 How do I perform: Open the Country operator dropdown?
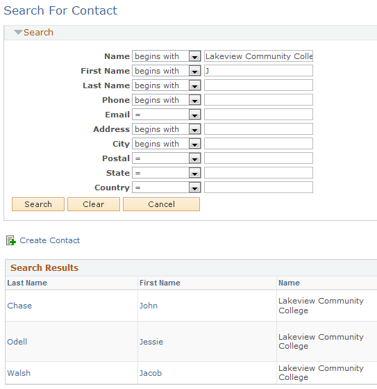tap(167, 188)
